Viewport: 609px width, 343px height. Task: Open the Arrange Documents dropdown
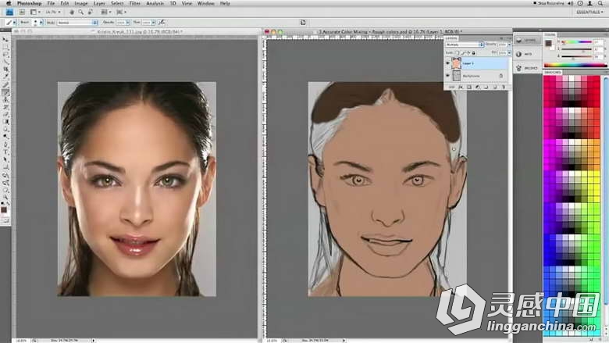tap(105, 12)
